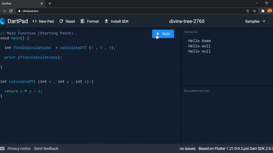Image resolution: width=273 pixels, height=153 pixels.
Task: Click the Console panel label
Action: (x=191, y=32)
